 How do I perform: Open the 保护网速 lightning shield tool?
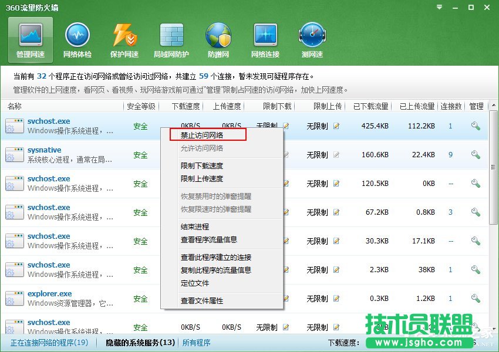[124, 40]
